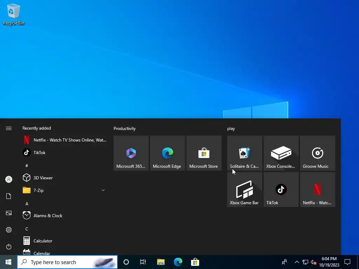
Task: Click the A letter index header
Action: tap(27, 204)
